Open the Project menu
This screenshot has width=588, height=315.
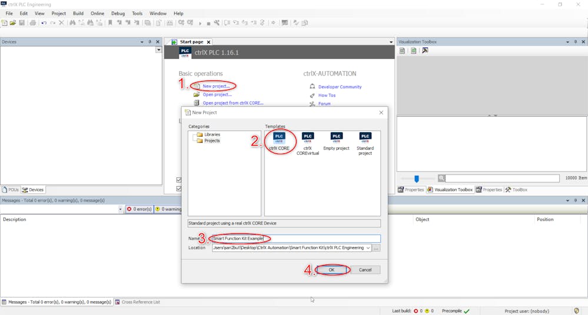[x=58, y=13]
